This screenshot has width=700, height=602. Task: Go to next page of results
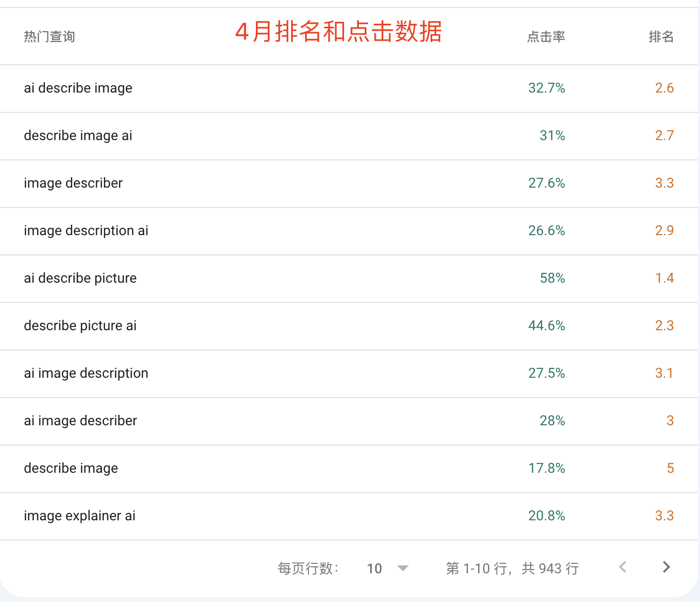pyautogui.click(x=666, y=567)
